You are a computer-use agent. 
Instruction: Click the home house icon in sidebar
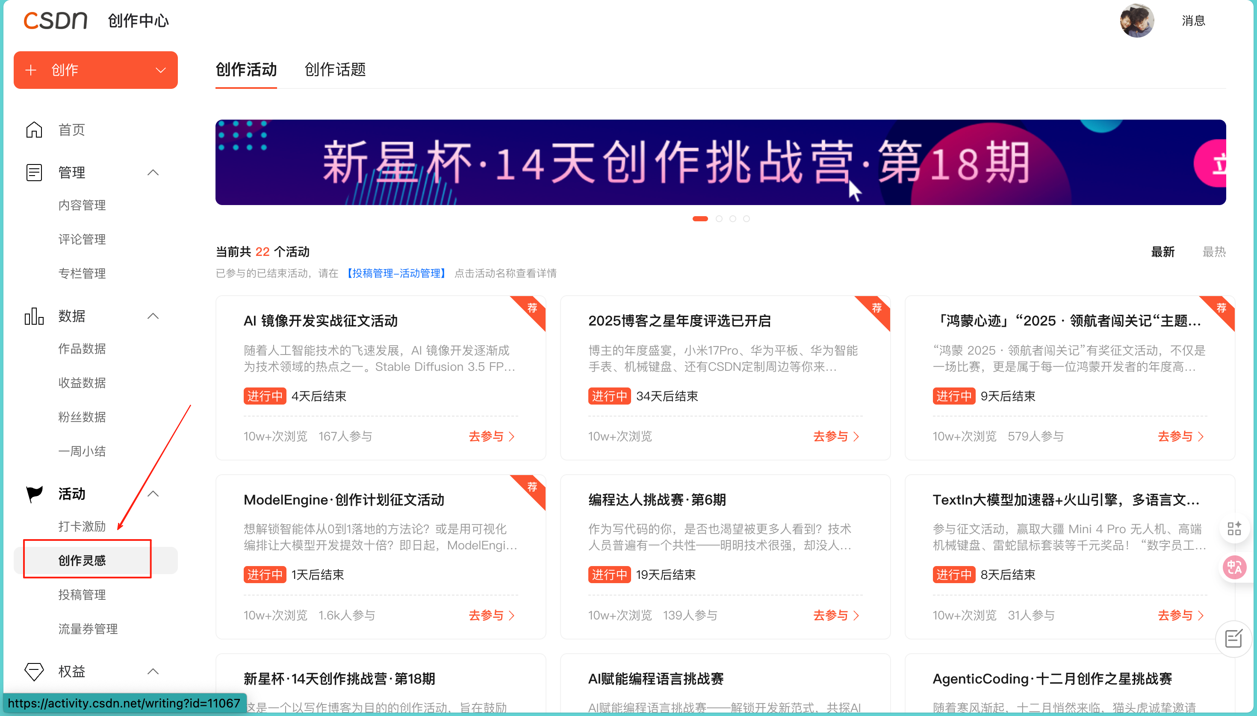(34, 130)
